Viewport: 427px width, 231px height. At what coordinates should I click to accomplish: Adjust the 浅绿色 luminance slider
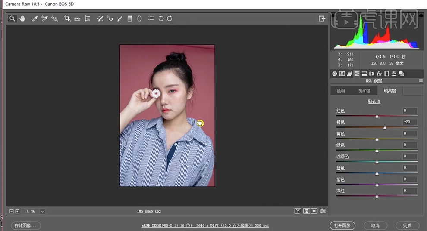click(x=377, y=162)
